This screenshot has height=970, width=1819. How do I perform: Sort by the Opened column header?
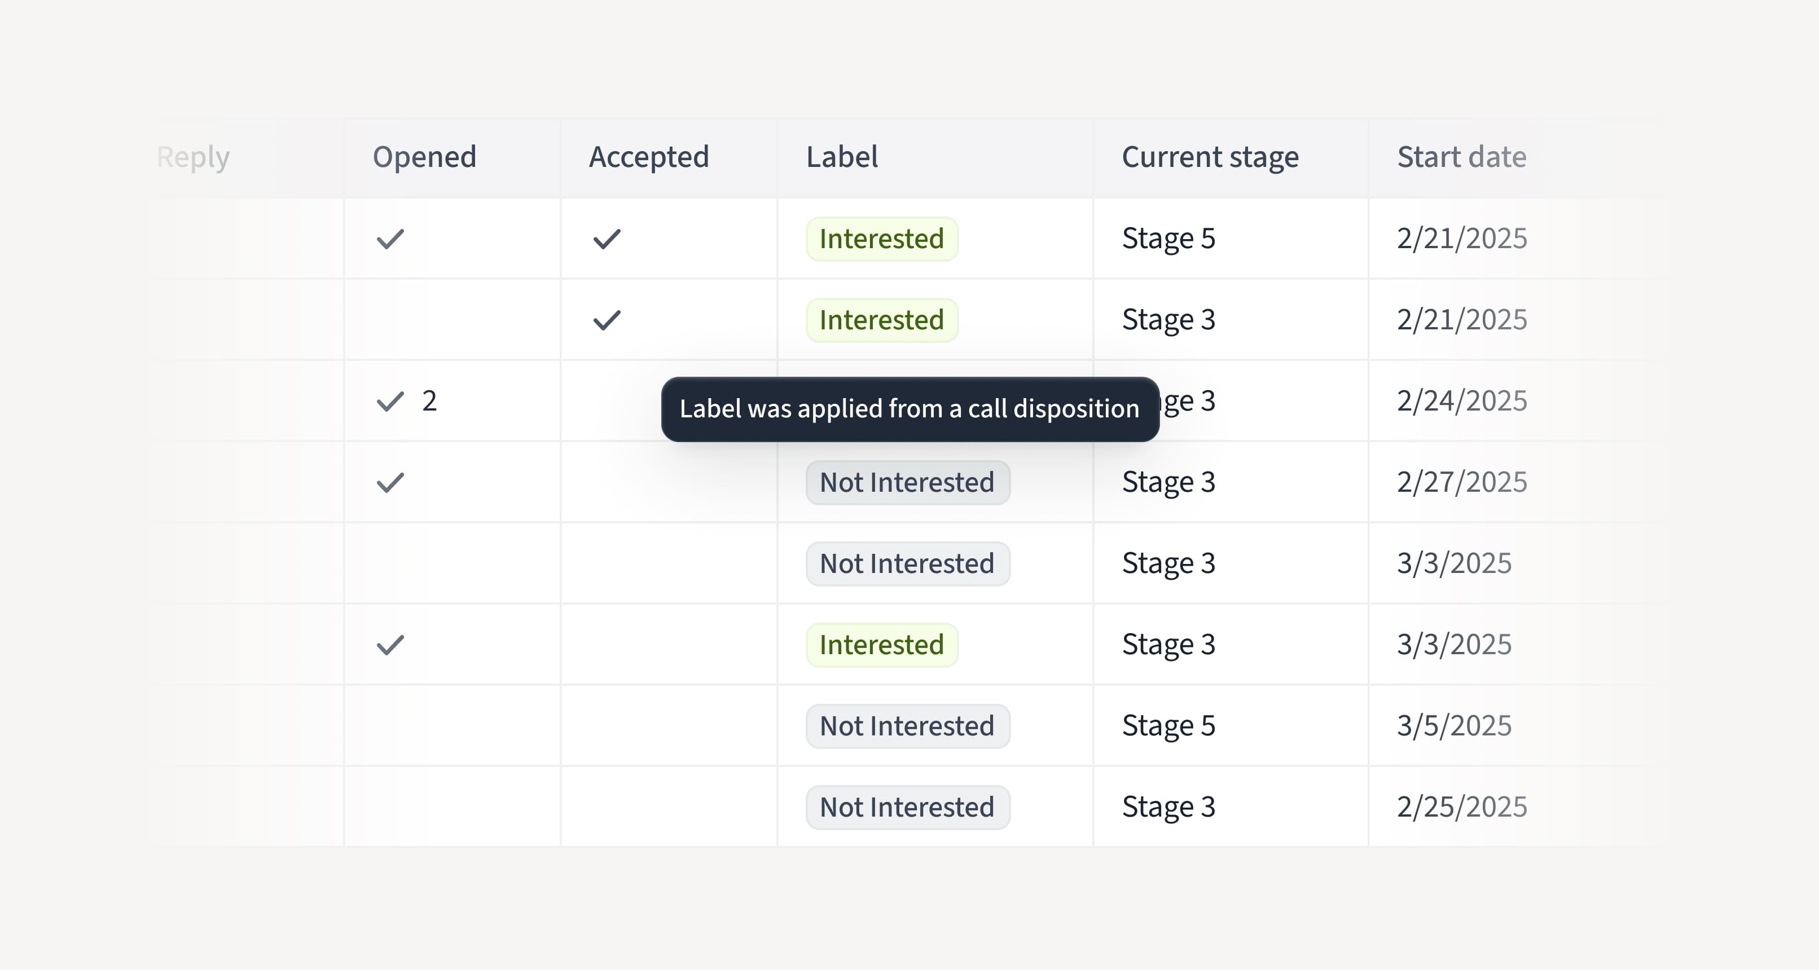click(424, 157)
